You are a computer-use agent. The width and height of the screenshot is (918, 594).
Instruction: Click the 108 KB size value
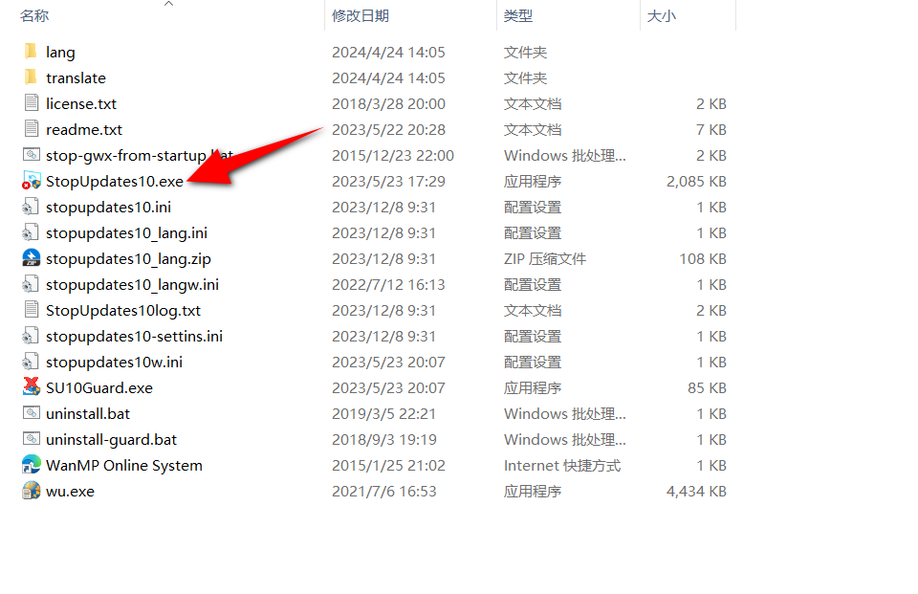click(703, 259)
